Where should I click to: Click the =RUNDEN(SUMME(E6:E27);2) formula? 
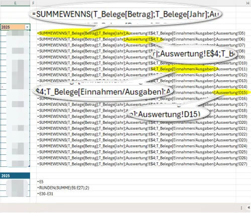(x=63, y=188)
